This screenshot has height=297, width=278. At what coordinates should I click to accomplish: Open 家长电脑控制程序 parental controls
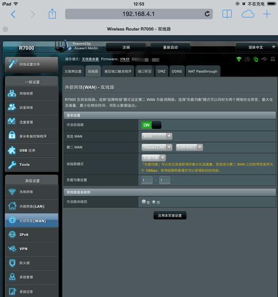[x=32, y=136]
